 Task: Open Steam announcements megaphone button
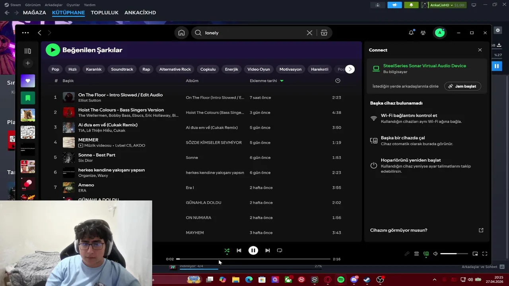click(x=394, y=5)
